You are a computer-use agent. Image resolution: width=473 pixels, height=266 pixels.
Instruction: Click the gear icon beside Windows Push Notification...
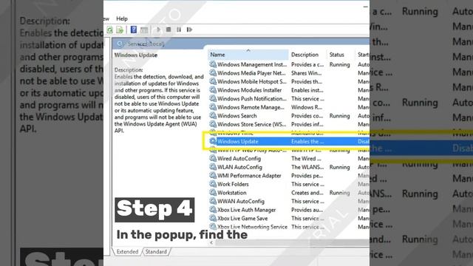(x=213, y=98)
